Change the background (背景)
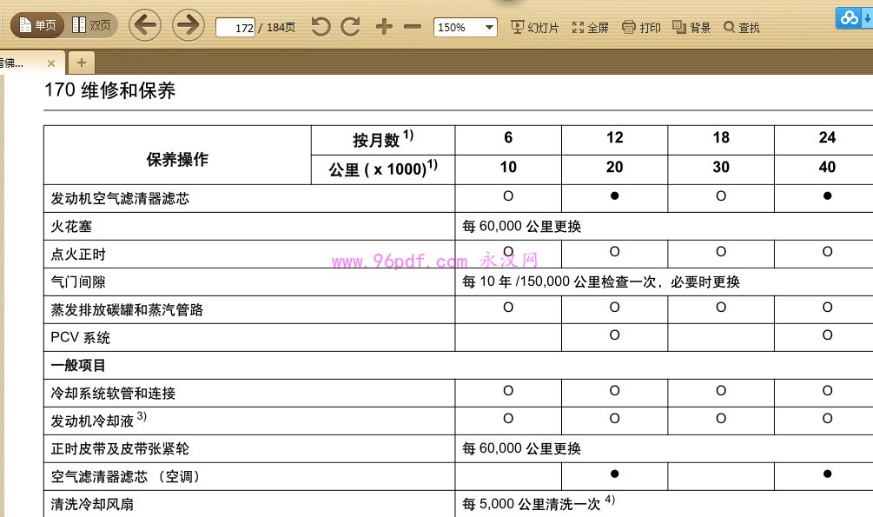 pos(691,28)
